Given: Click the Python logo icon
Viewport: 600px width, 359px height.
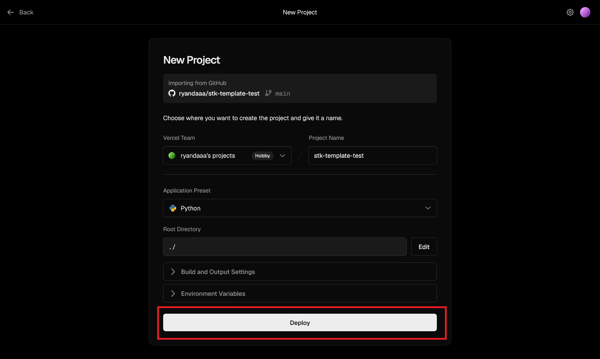Looking at the screenshot, I should [x=173, y=208].
